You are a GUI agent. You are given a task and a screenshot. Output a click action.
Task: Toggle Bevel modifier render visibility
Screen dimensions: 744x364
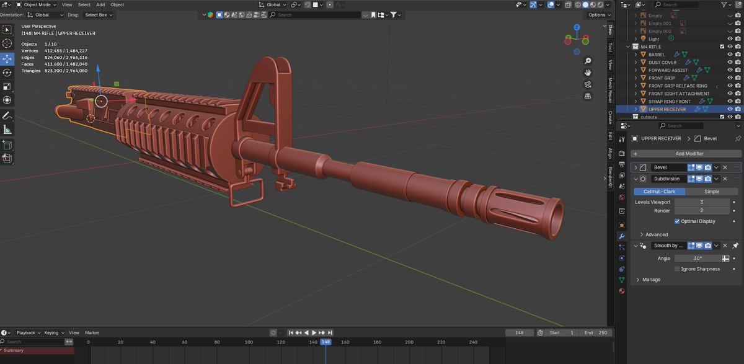707,167
